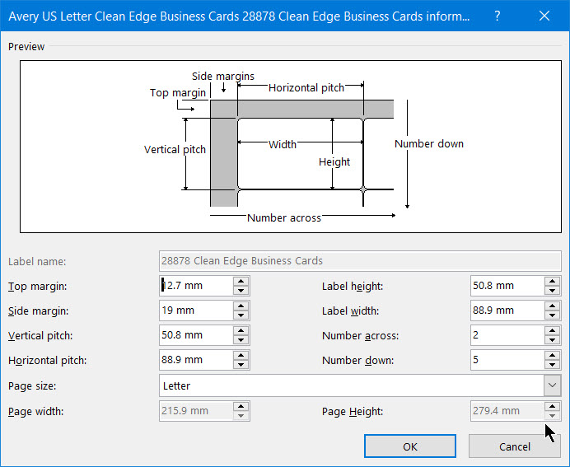Decrease the Side margin value
The height and width of the screenshot is (467, 570).
(241, 315)
